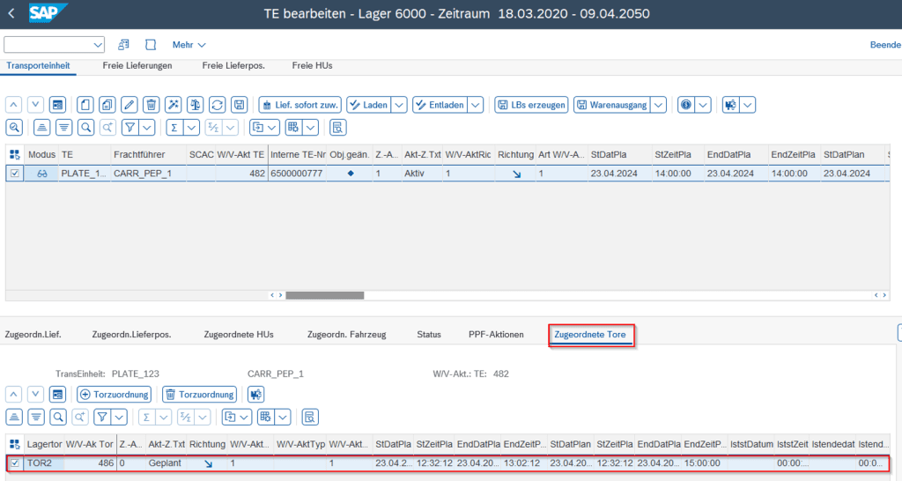The height and width of the screenshot is (481, 902).
Task: Click the Laden button
Action: (369, 105)
